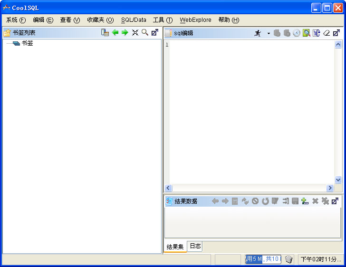Click the collapse-all icon in the bookmark panel
Viewport: 346px width, 267px height.
[x=135, y=32]
